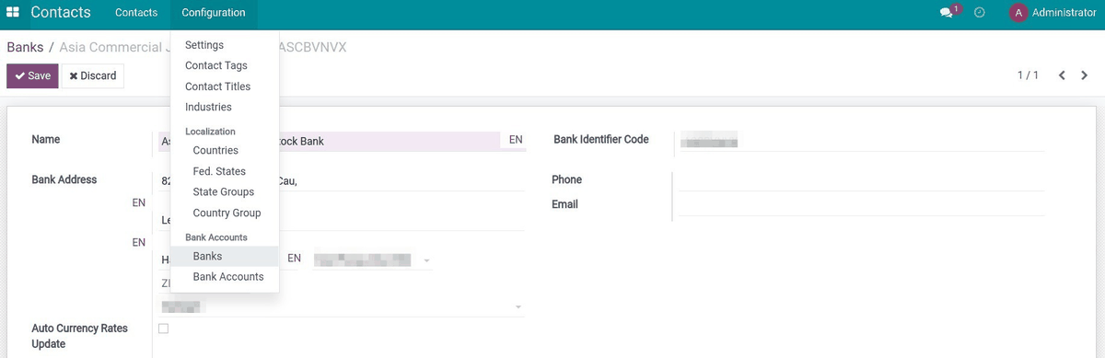1105x358 pixels.
Task: Click EN translate button for Name
Action: (x=516, y=140)
